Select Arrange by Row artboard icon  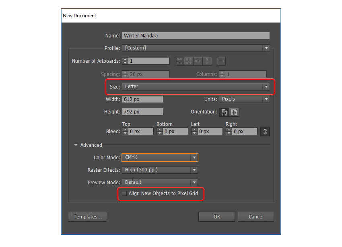coord(198,61)
